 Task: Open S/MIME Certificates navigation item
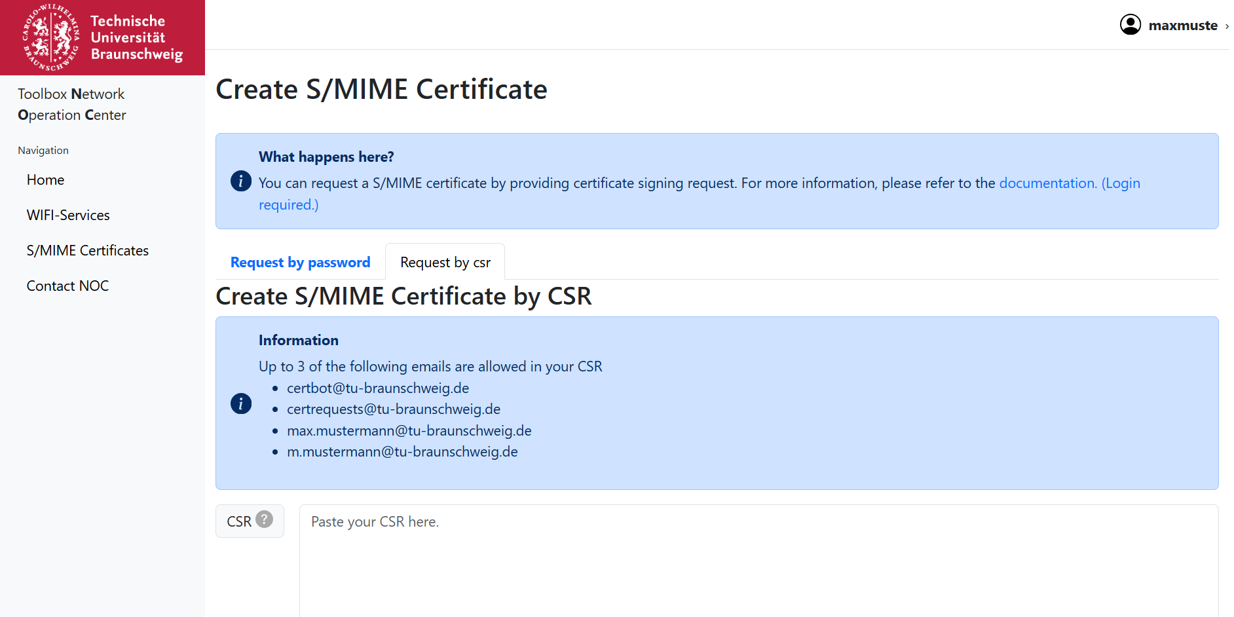88,251
